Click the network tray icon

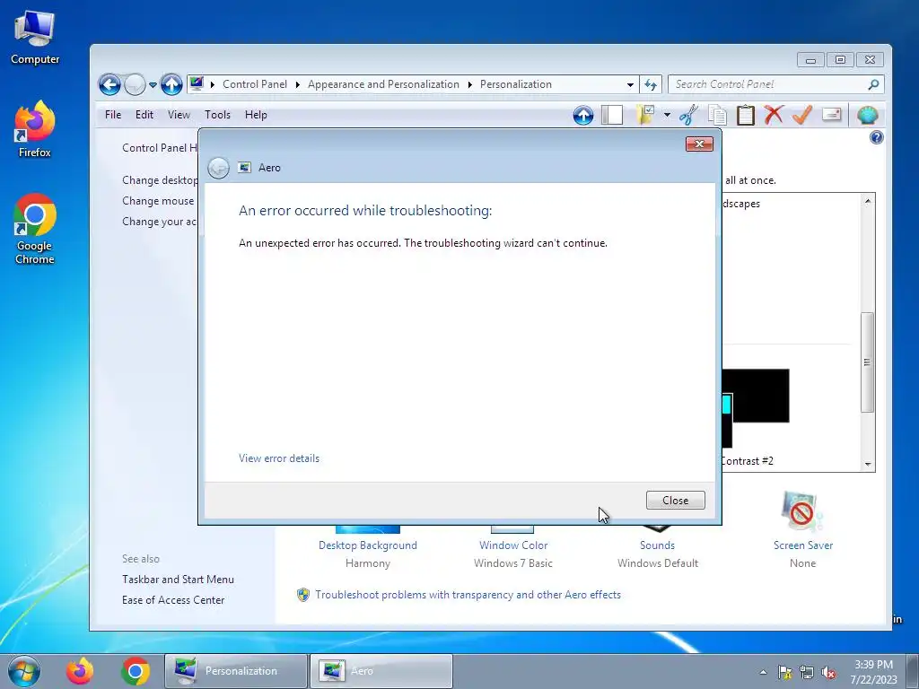(807, 672)
